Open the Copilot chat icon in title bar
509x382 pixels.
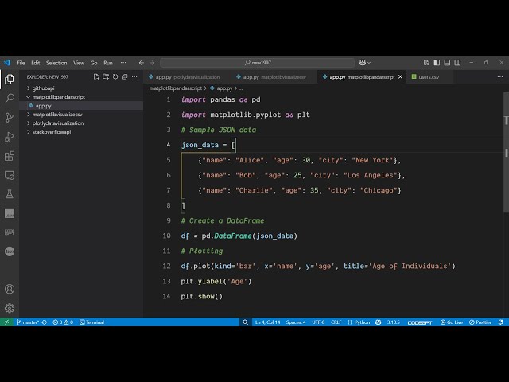364,63
